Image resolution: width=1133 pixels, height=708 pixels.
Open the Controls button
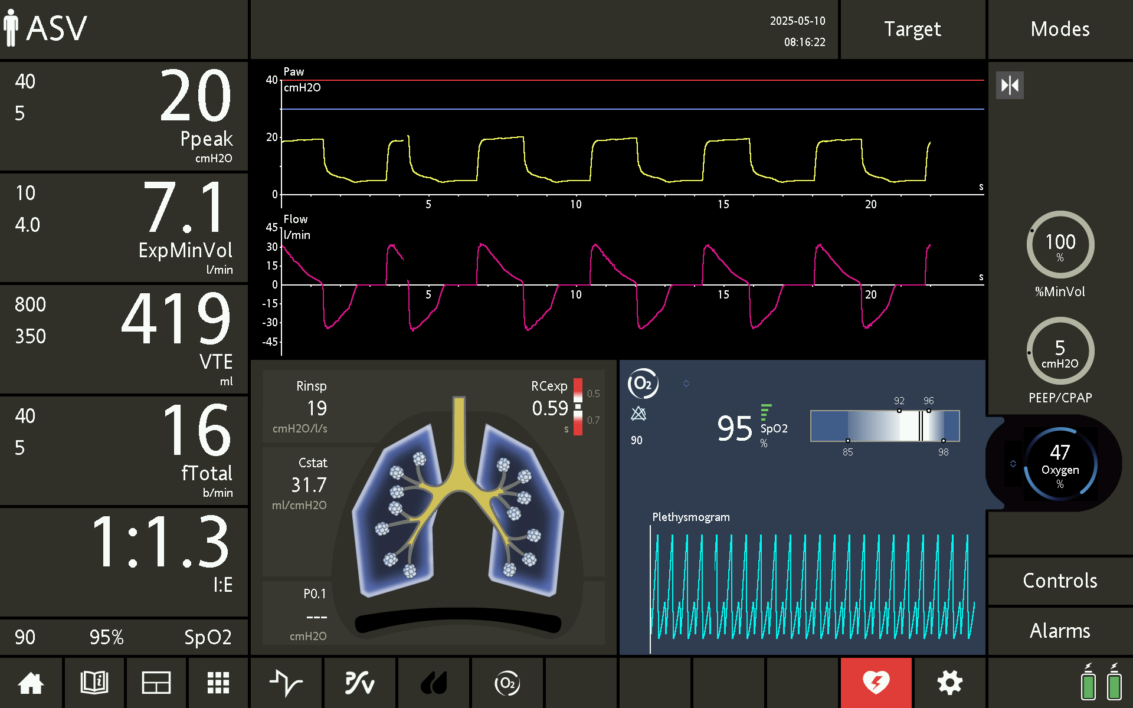click(1060, 581)
